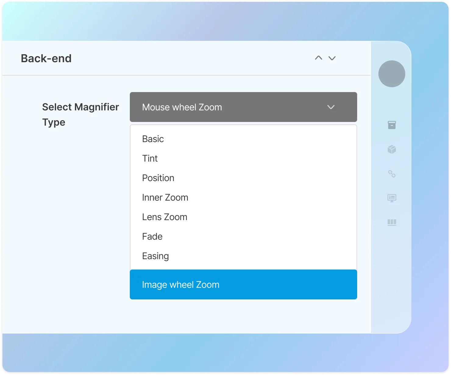Click the chain link icon in sidebar

pyautogui.click(x=392, y=174)
